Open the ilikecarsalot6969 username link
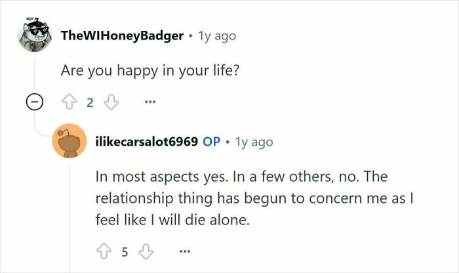The image size is (459, 273). point(147,142)
